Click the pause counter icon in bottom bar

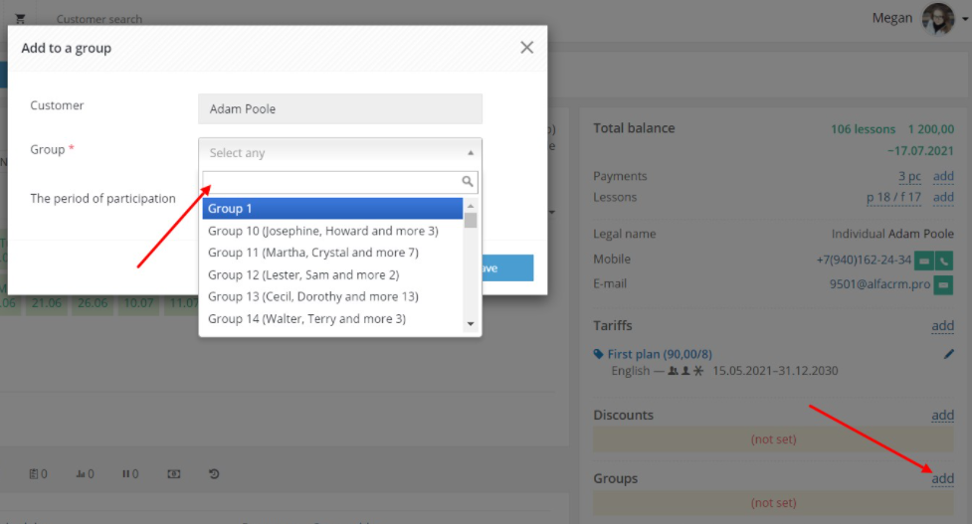click(129, 474)
